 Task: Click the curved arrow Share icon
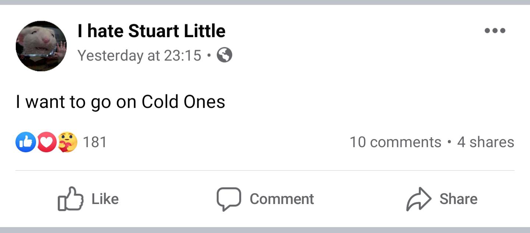click(418, 199)
